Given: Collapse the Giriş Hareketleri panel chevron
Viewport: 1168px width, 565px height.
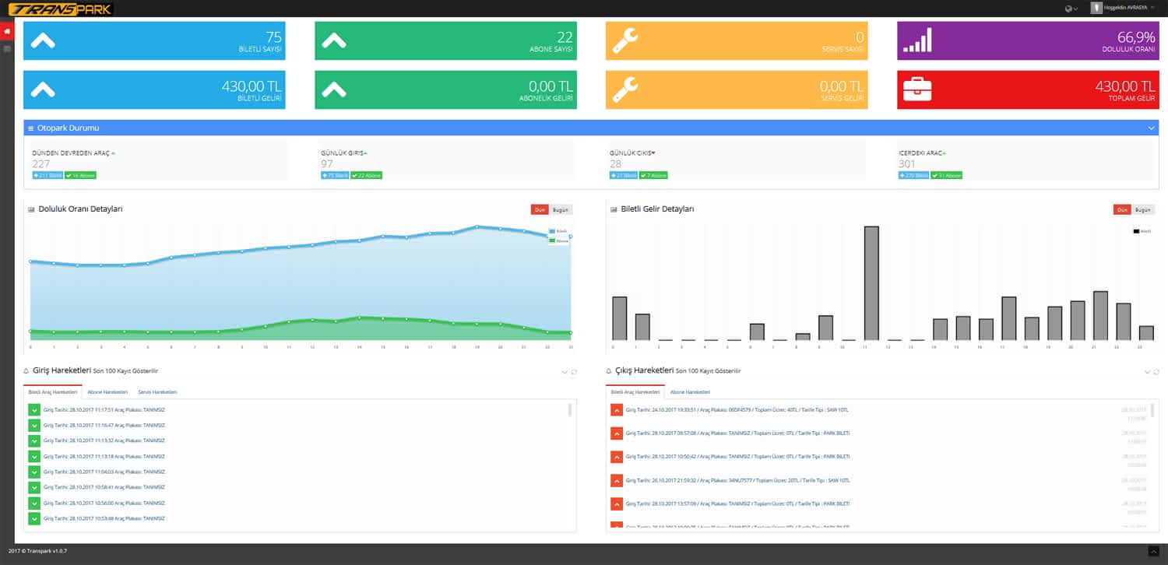Looking at the screenshot, I should 565,372.
